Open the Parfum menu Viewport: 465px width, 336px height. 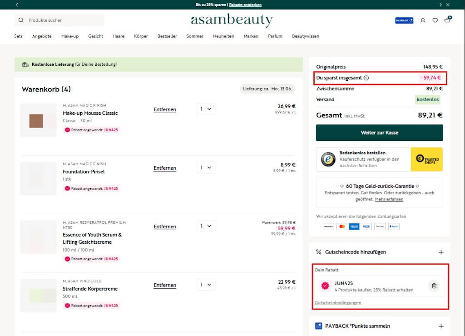click(275, 36)
